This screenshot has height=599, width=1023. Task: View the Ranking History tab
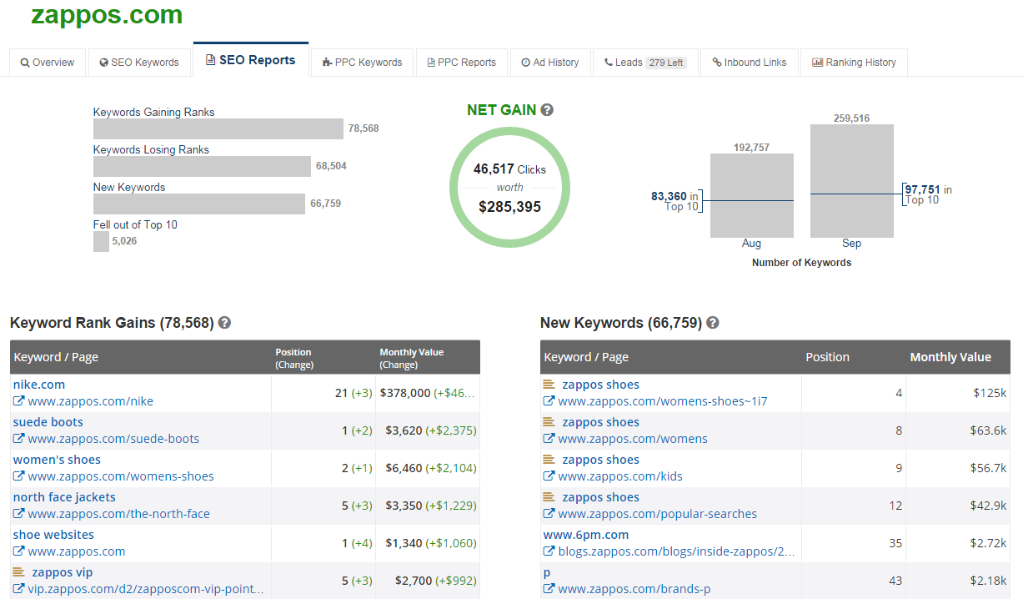tap(854, 63)
